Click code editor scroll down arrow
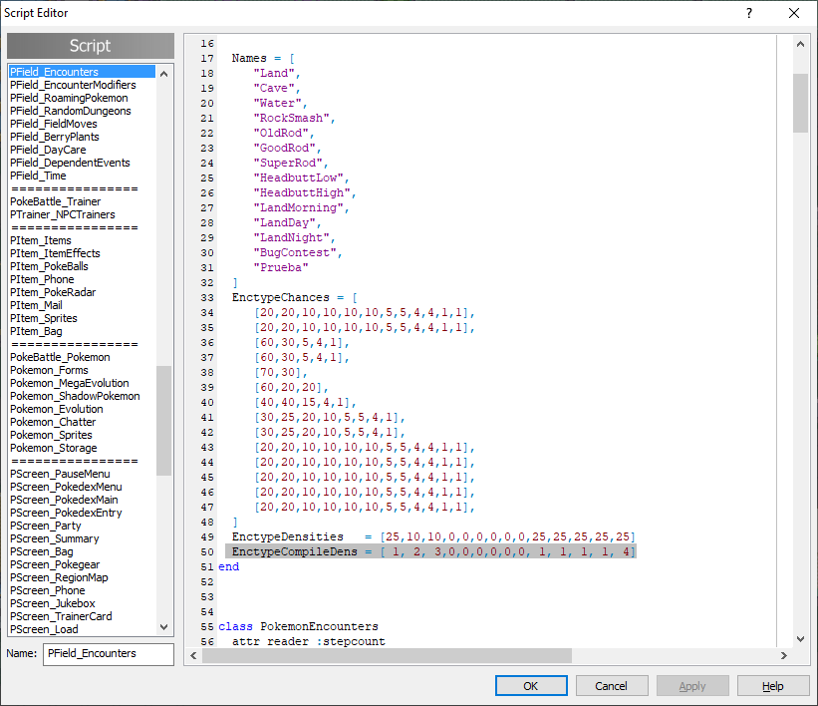This screenshot has height=706, width=818. click(x=800, y=639)
